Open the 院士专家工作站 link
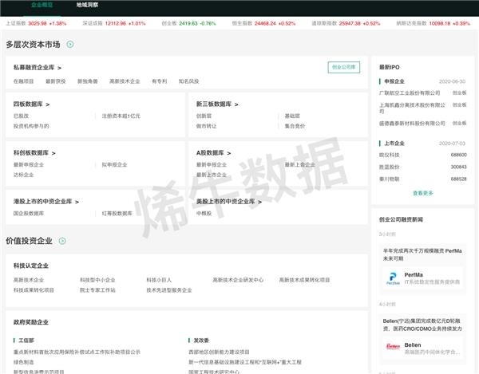 pos(97,289)
